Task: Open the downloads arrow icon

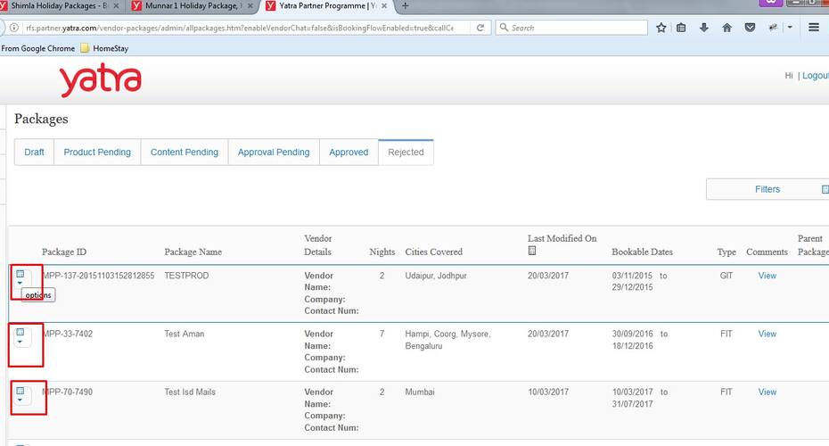Action: click(x=703, y=28)
